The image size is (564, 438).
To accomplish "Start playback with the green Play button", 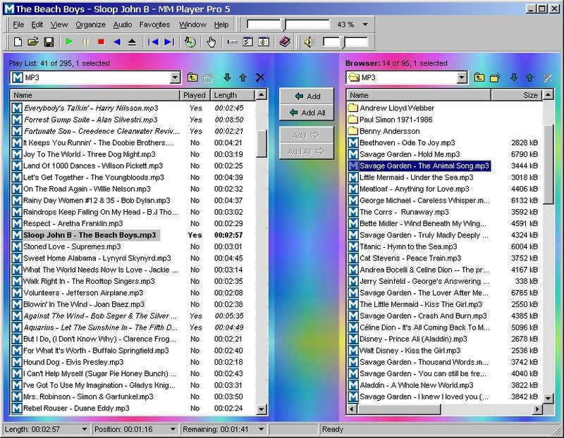I will [x=69, y=42].
